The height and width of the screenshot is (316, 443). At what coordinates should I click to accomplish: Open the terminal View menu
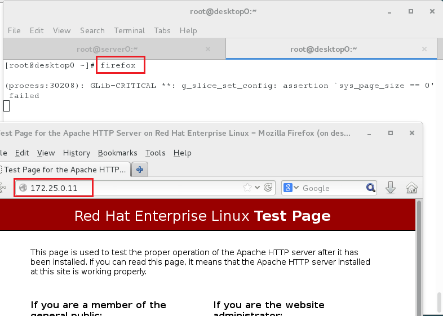click(x=61, y=30)
